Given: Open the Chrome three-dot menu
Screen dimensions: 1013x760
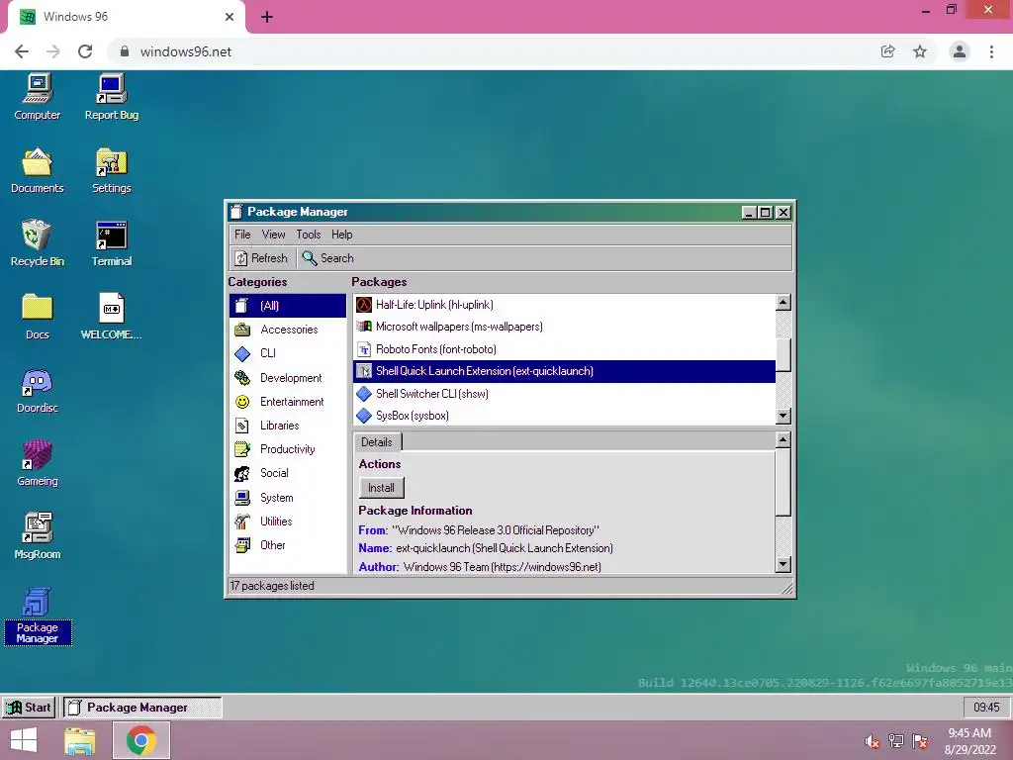Looking at the screenshot, I should (x=991, y=51).
